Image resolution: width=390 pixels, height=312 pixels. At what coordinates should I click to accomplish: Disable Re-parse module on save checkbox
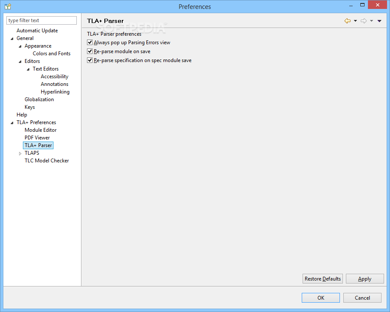click(x=90, y=51)
